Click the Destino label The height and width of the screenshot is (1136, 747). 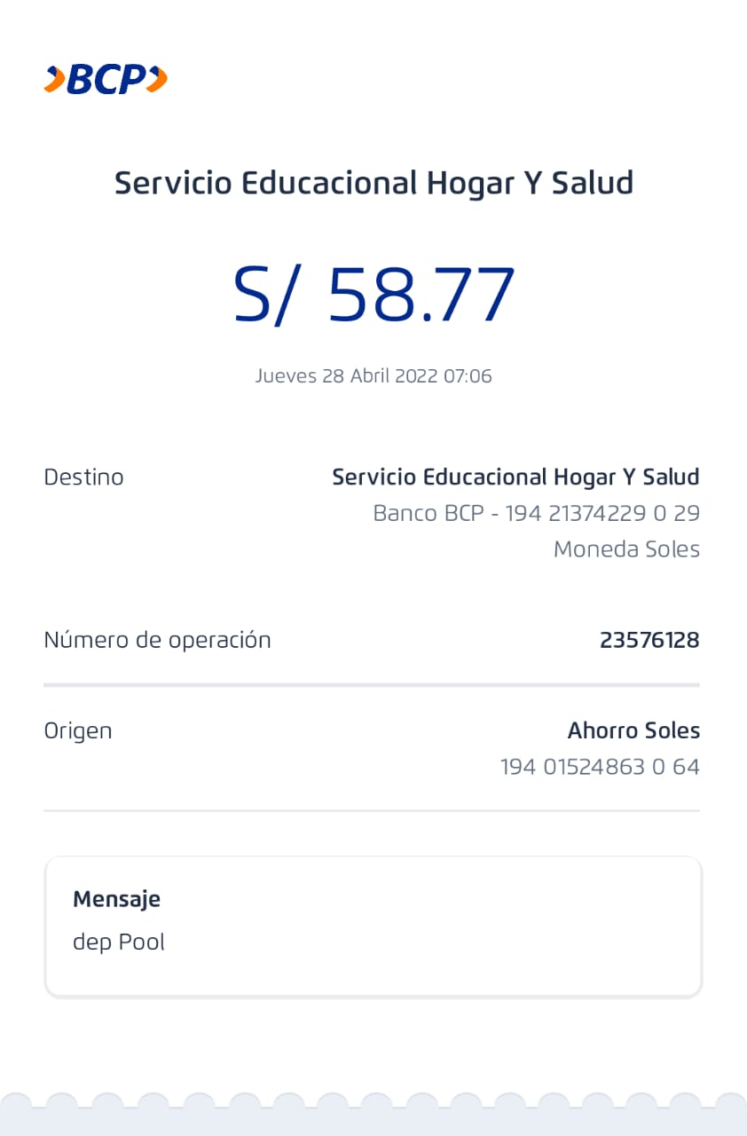(83, 477)
